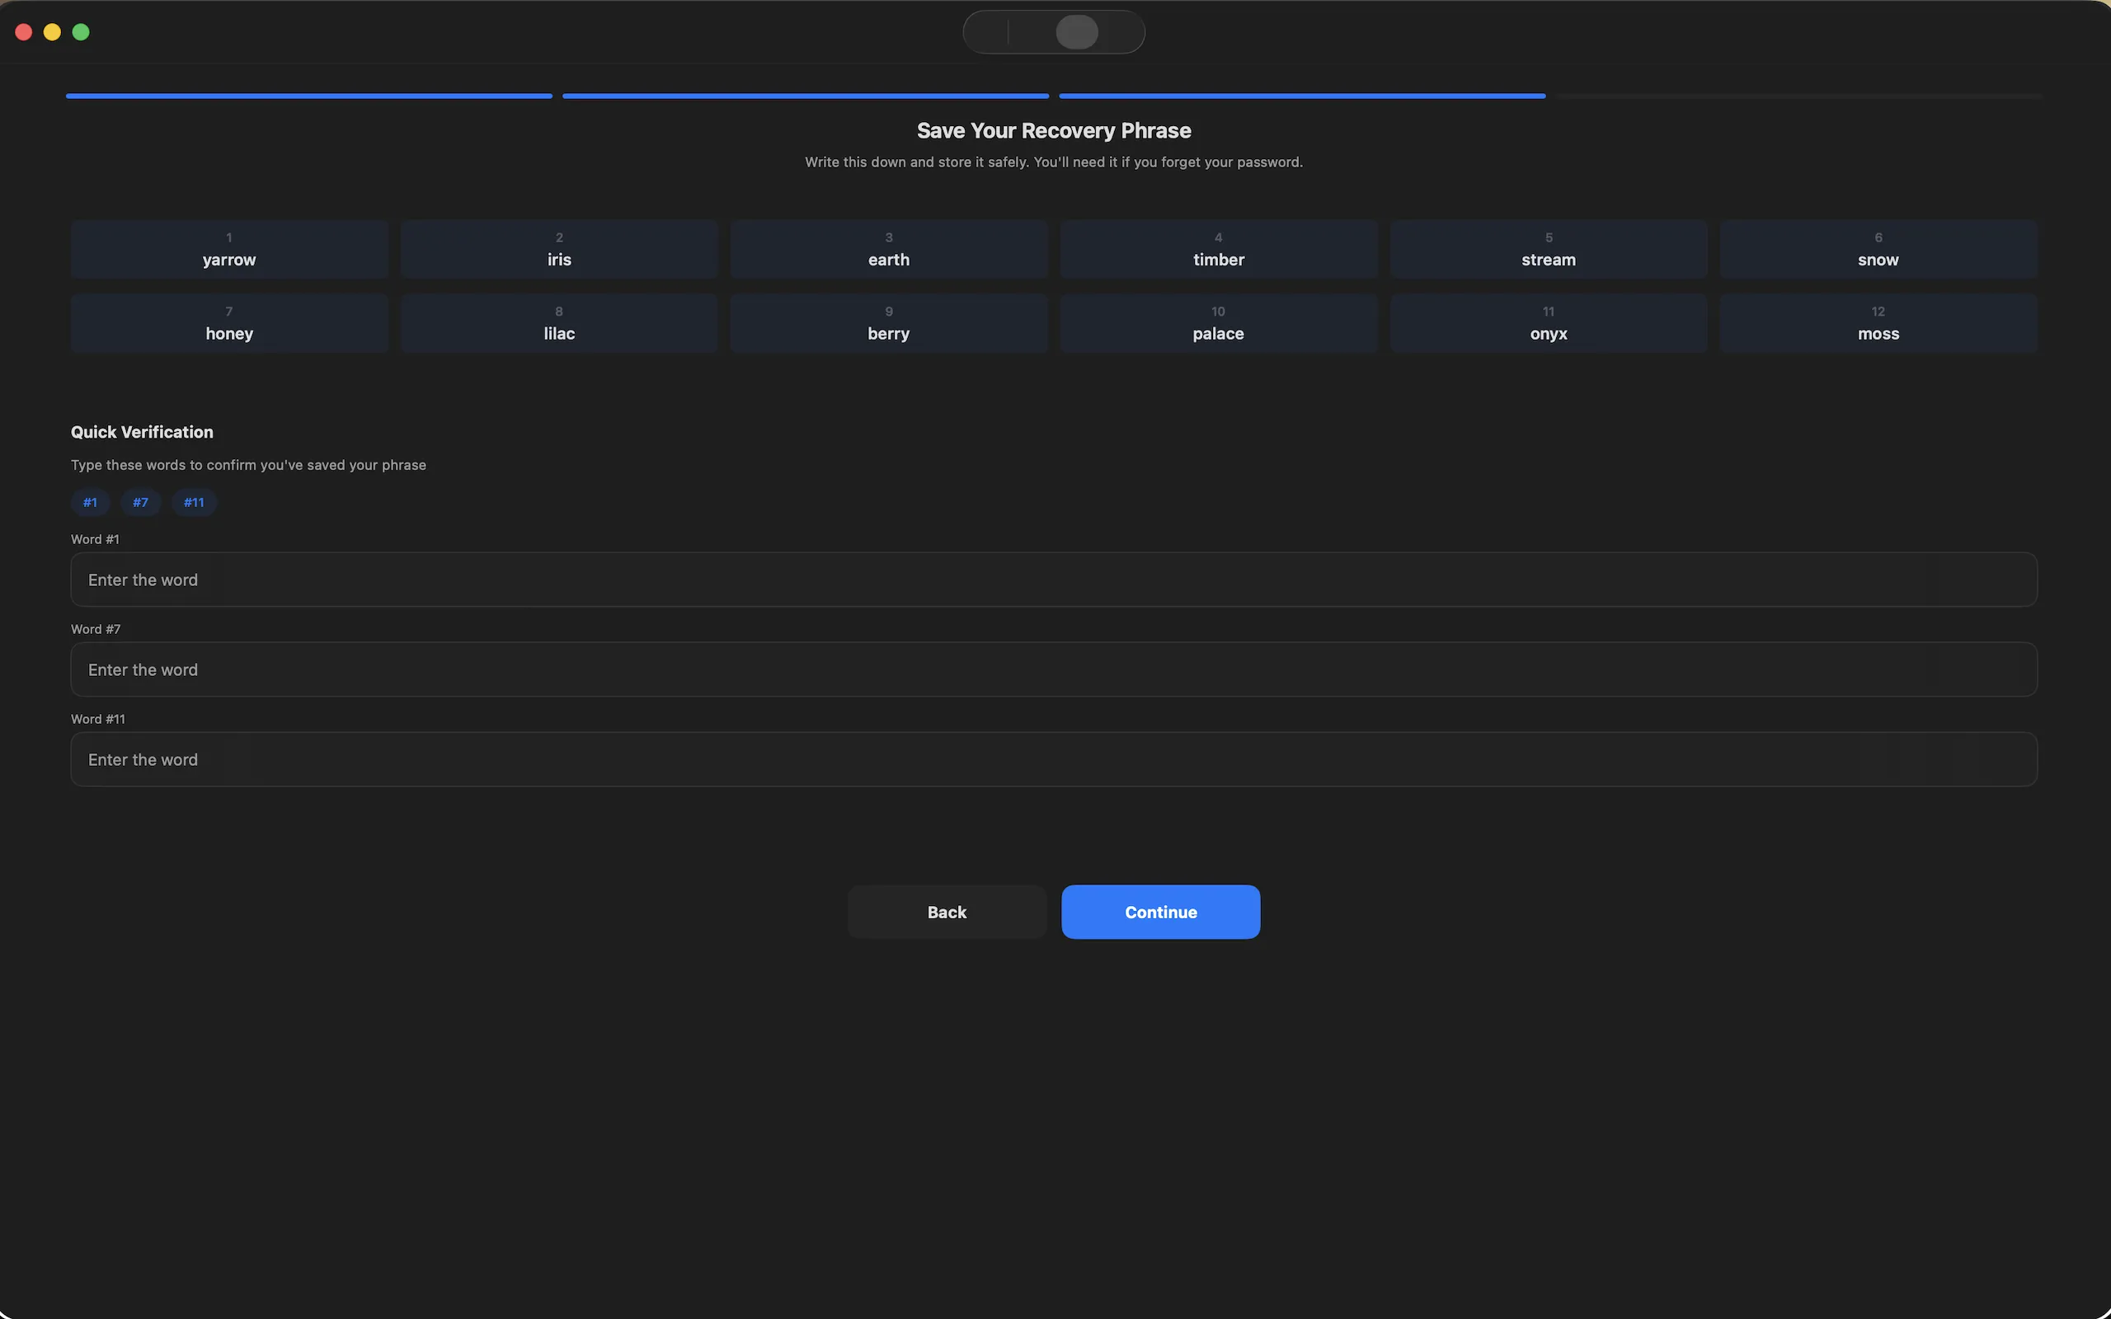
Task: Click the unfilled fourth progress step bar
Action: [1798, 96]
